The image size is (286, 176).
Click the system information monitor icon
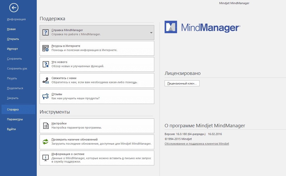click(45, 158)
